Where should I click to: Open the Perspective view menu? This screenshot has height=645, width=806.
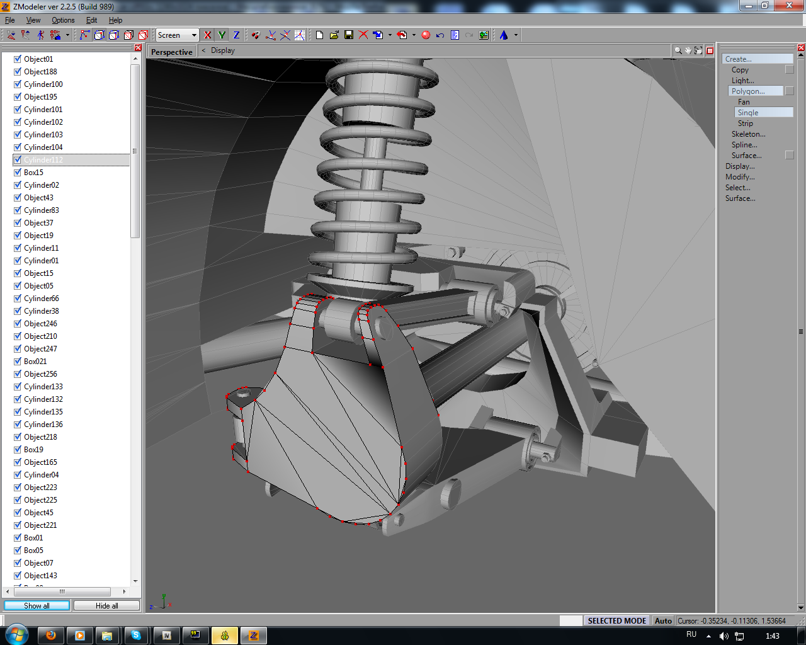click(171, 52)
